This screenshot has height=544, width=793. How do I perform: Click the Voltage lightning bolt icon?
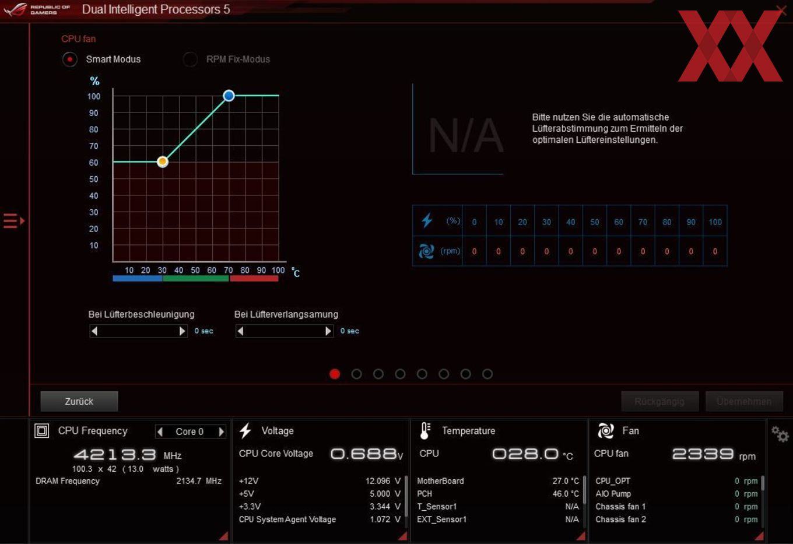pyautogui.click(x=245, y=431)
